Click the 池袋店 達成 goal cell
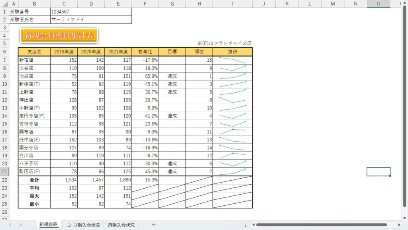The height and width of the screenshot is (230, 408). click(x=172, y=76)
